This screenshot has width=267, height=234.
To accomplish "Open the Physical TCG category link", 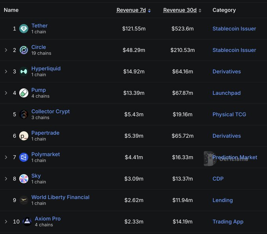I will 229,114.
